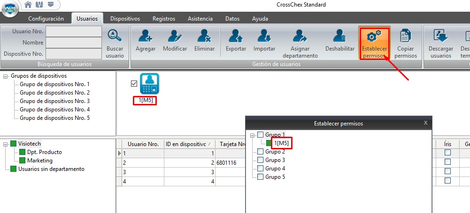Check the Grupo 2 checkbox
Viewport: 470px width, 213px height.
[x=260, y=152]
